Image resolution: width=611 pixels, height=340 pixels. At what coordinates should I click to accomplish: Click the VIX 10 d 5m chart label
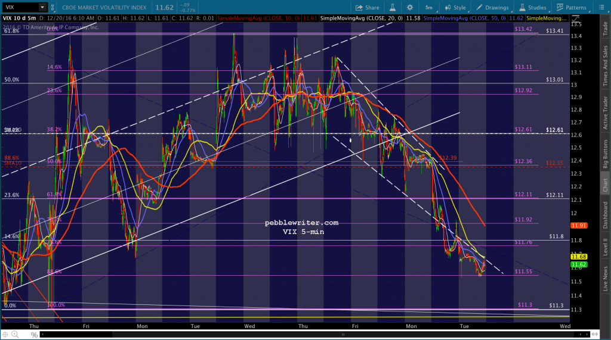(20, 18)
